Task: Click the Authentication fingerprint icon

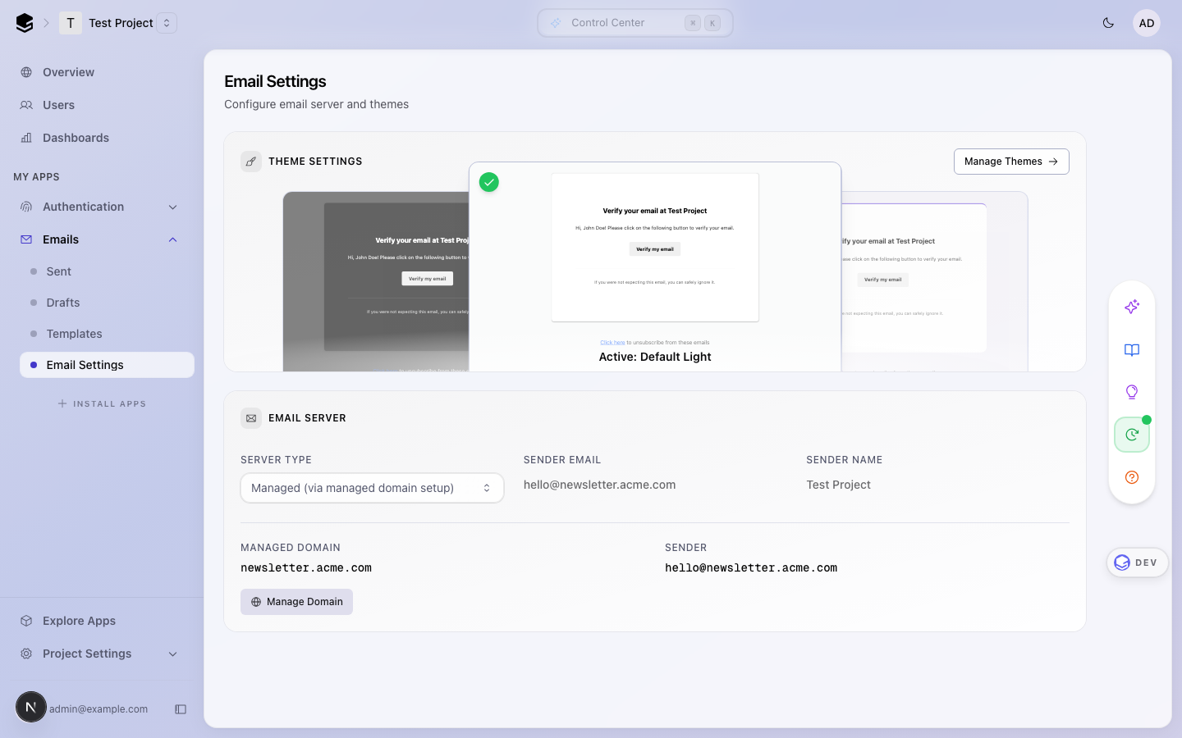Action: pos(26,207)
